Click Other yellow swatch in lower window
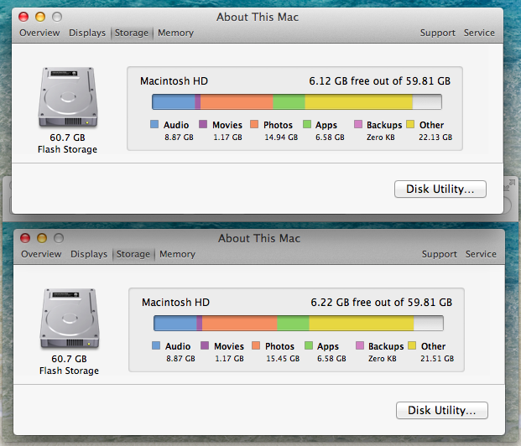 (x=412, y=345)
